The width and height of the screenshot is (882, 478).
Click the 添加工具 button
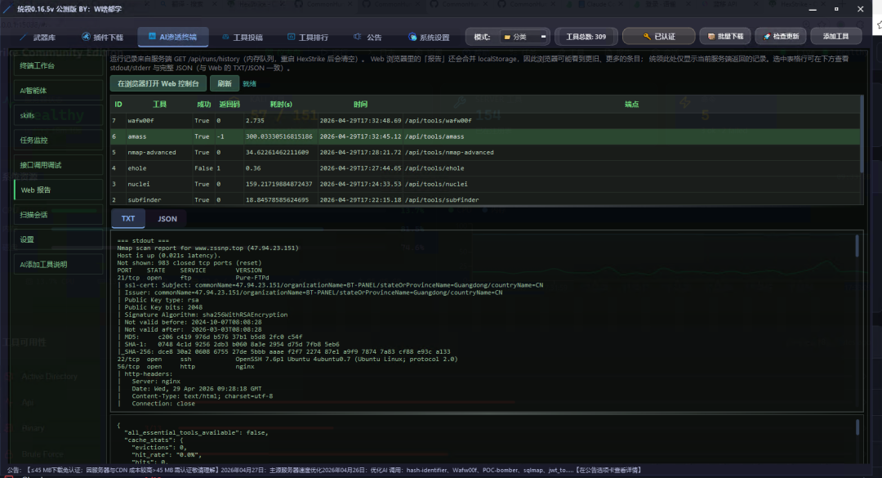836,37
